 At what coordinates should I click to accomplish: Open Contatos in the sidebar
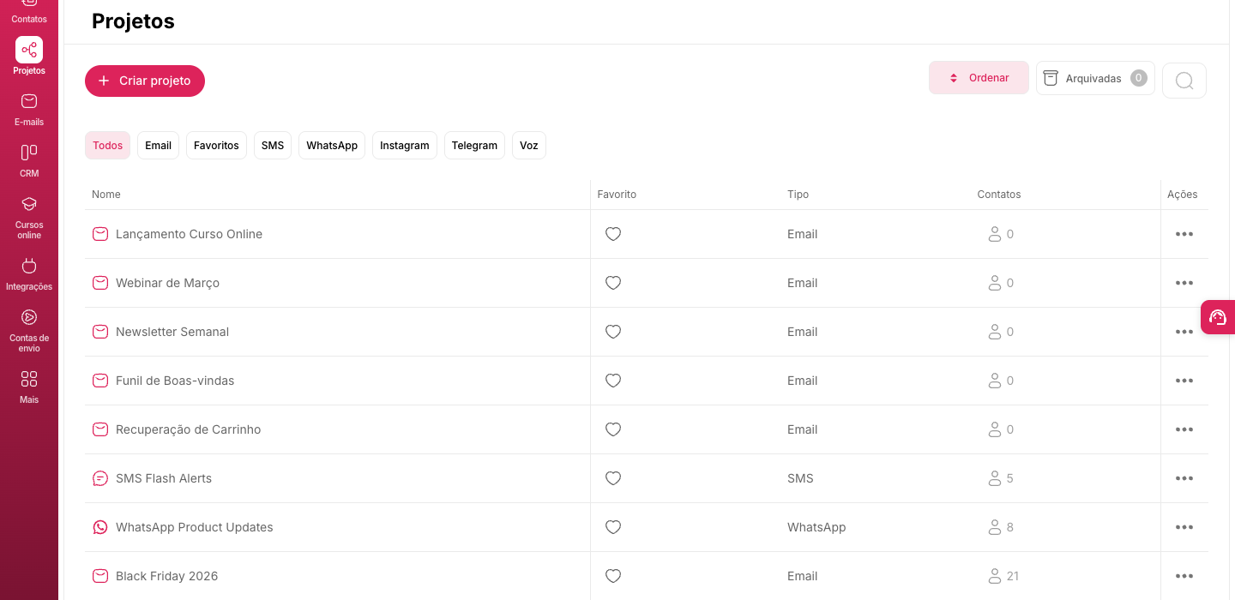pyautogui.click(x=29, y=12)
